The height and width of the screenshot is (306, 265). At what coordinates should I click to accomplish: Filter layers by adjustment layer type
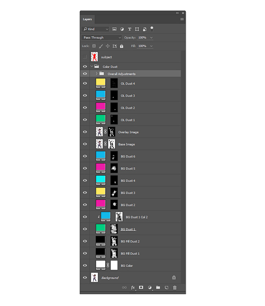click(122, 29)
